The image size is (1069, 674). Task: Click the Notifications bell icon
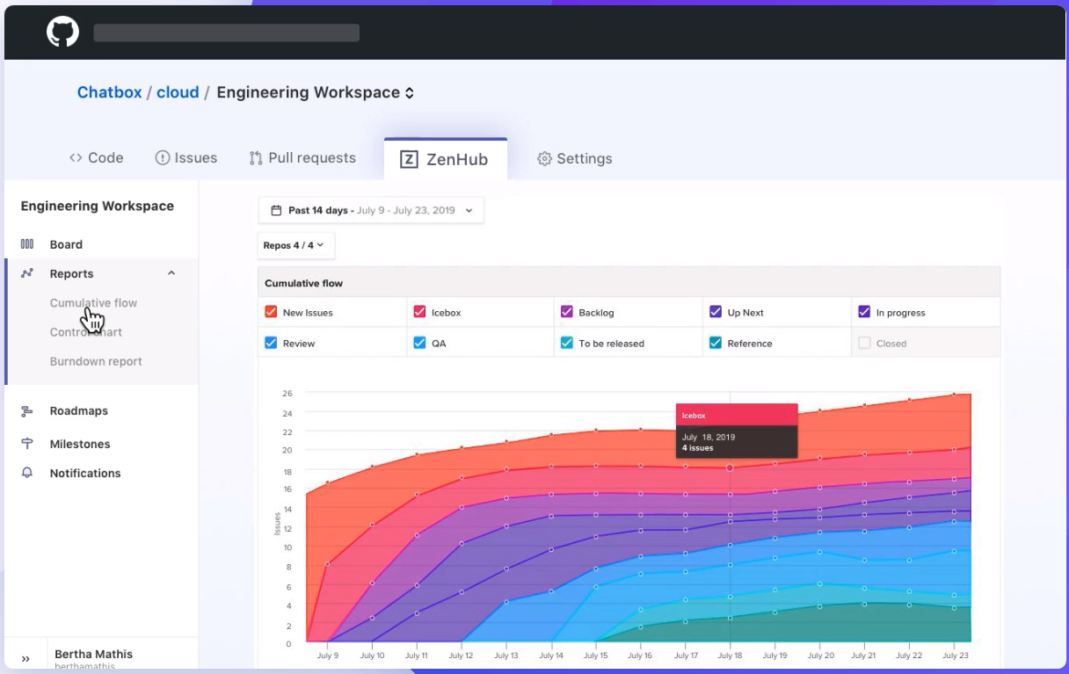click(x=27, y=473)
